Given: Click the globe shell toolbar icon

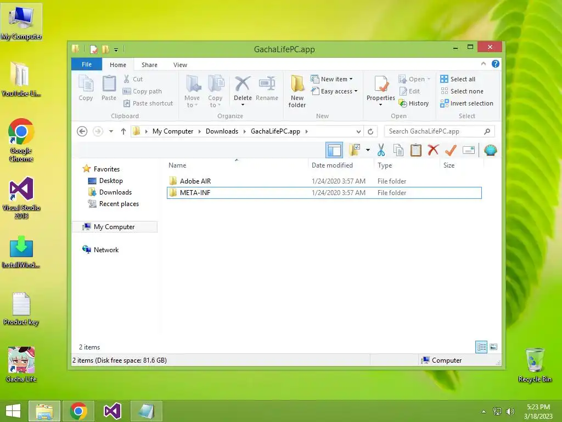Looking at the screenshot, I should (490, 150).
